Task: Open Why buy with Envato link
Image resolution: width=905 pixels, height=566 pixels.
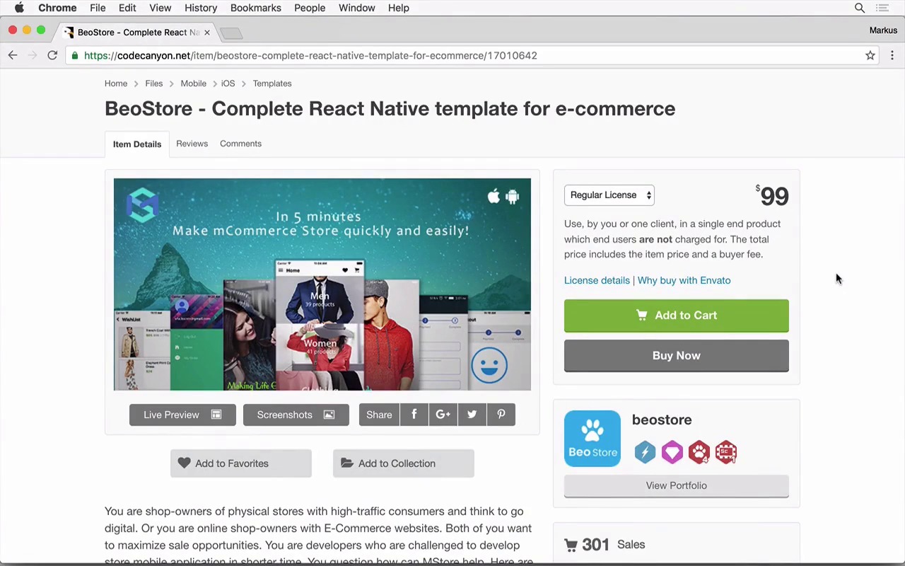Action: (x=684, y=280)
